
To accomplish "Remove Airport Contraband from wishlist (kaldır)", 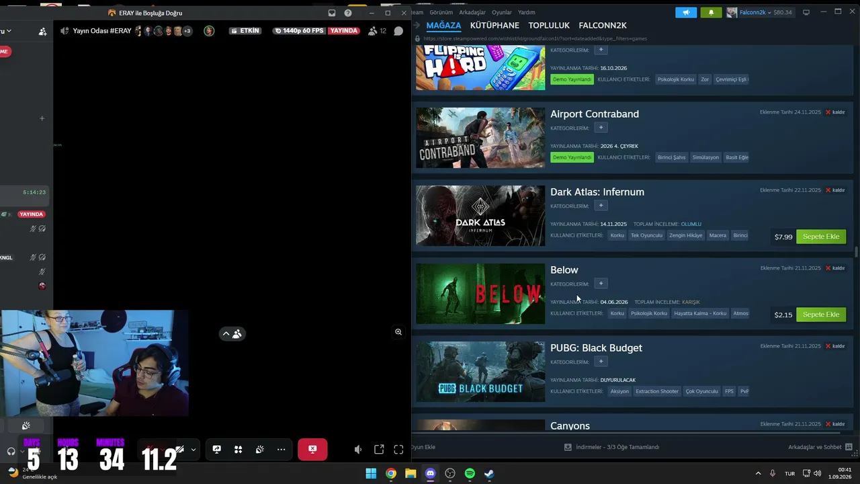I will tap(835, 112).
